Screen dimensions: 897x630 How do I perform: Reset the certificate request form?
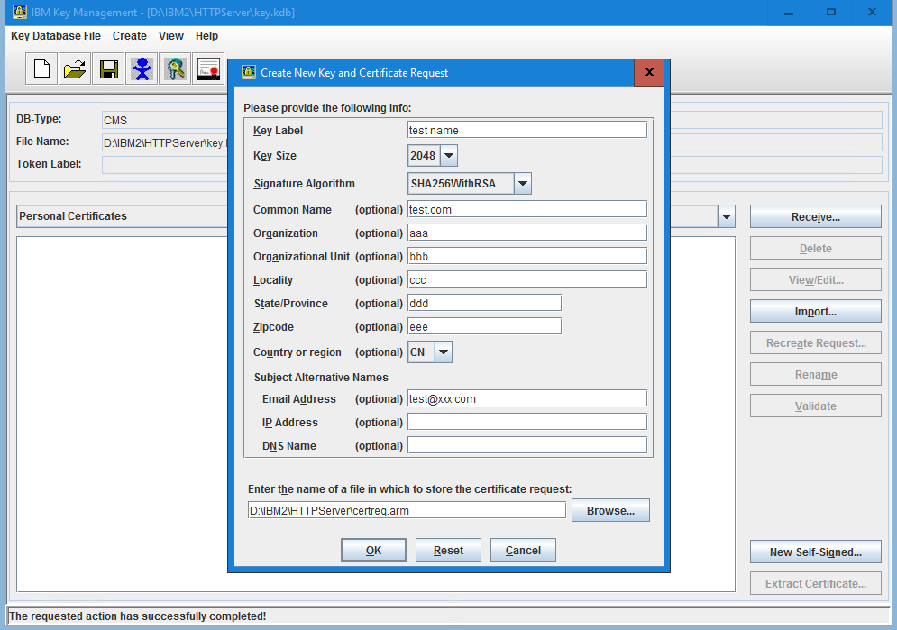[x=448, y=549]
